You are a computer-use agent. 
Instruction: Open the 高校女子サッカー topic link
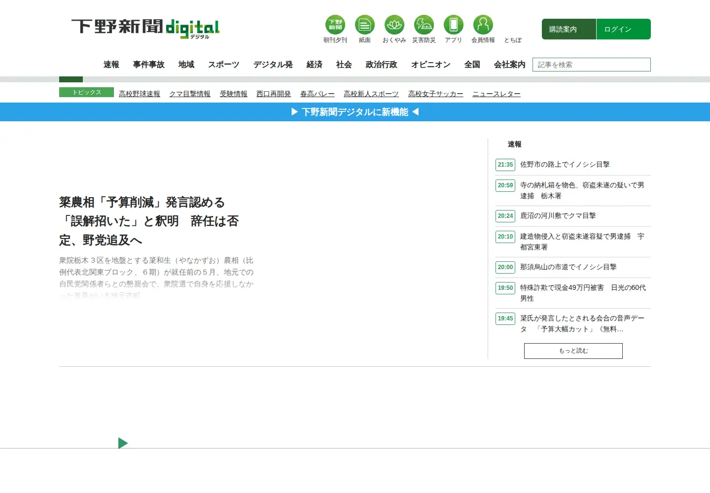point(436,94)
